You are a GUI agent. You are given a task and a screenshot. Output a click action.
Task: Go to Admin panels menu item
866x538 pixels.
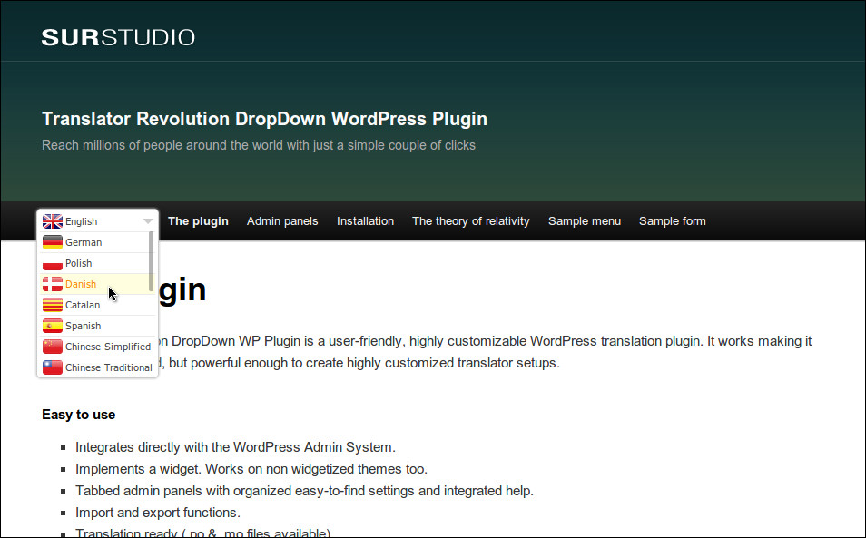tap(282, 221)
